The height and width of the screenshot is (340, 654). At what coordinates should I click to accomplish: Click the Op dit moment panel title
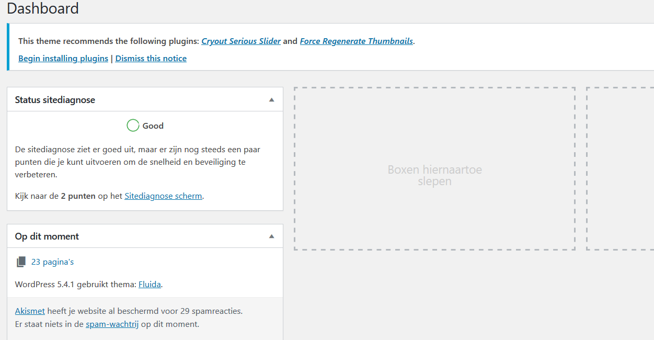point(47,236)
